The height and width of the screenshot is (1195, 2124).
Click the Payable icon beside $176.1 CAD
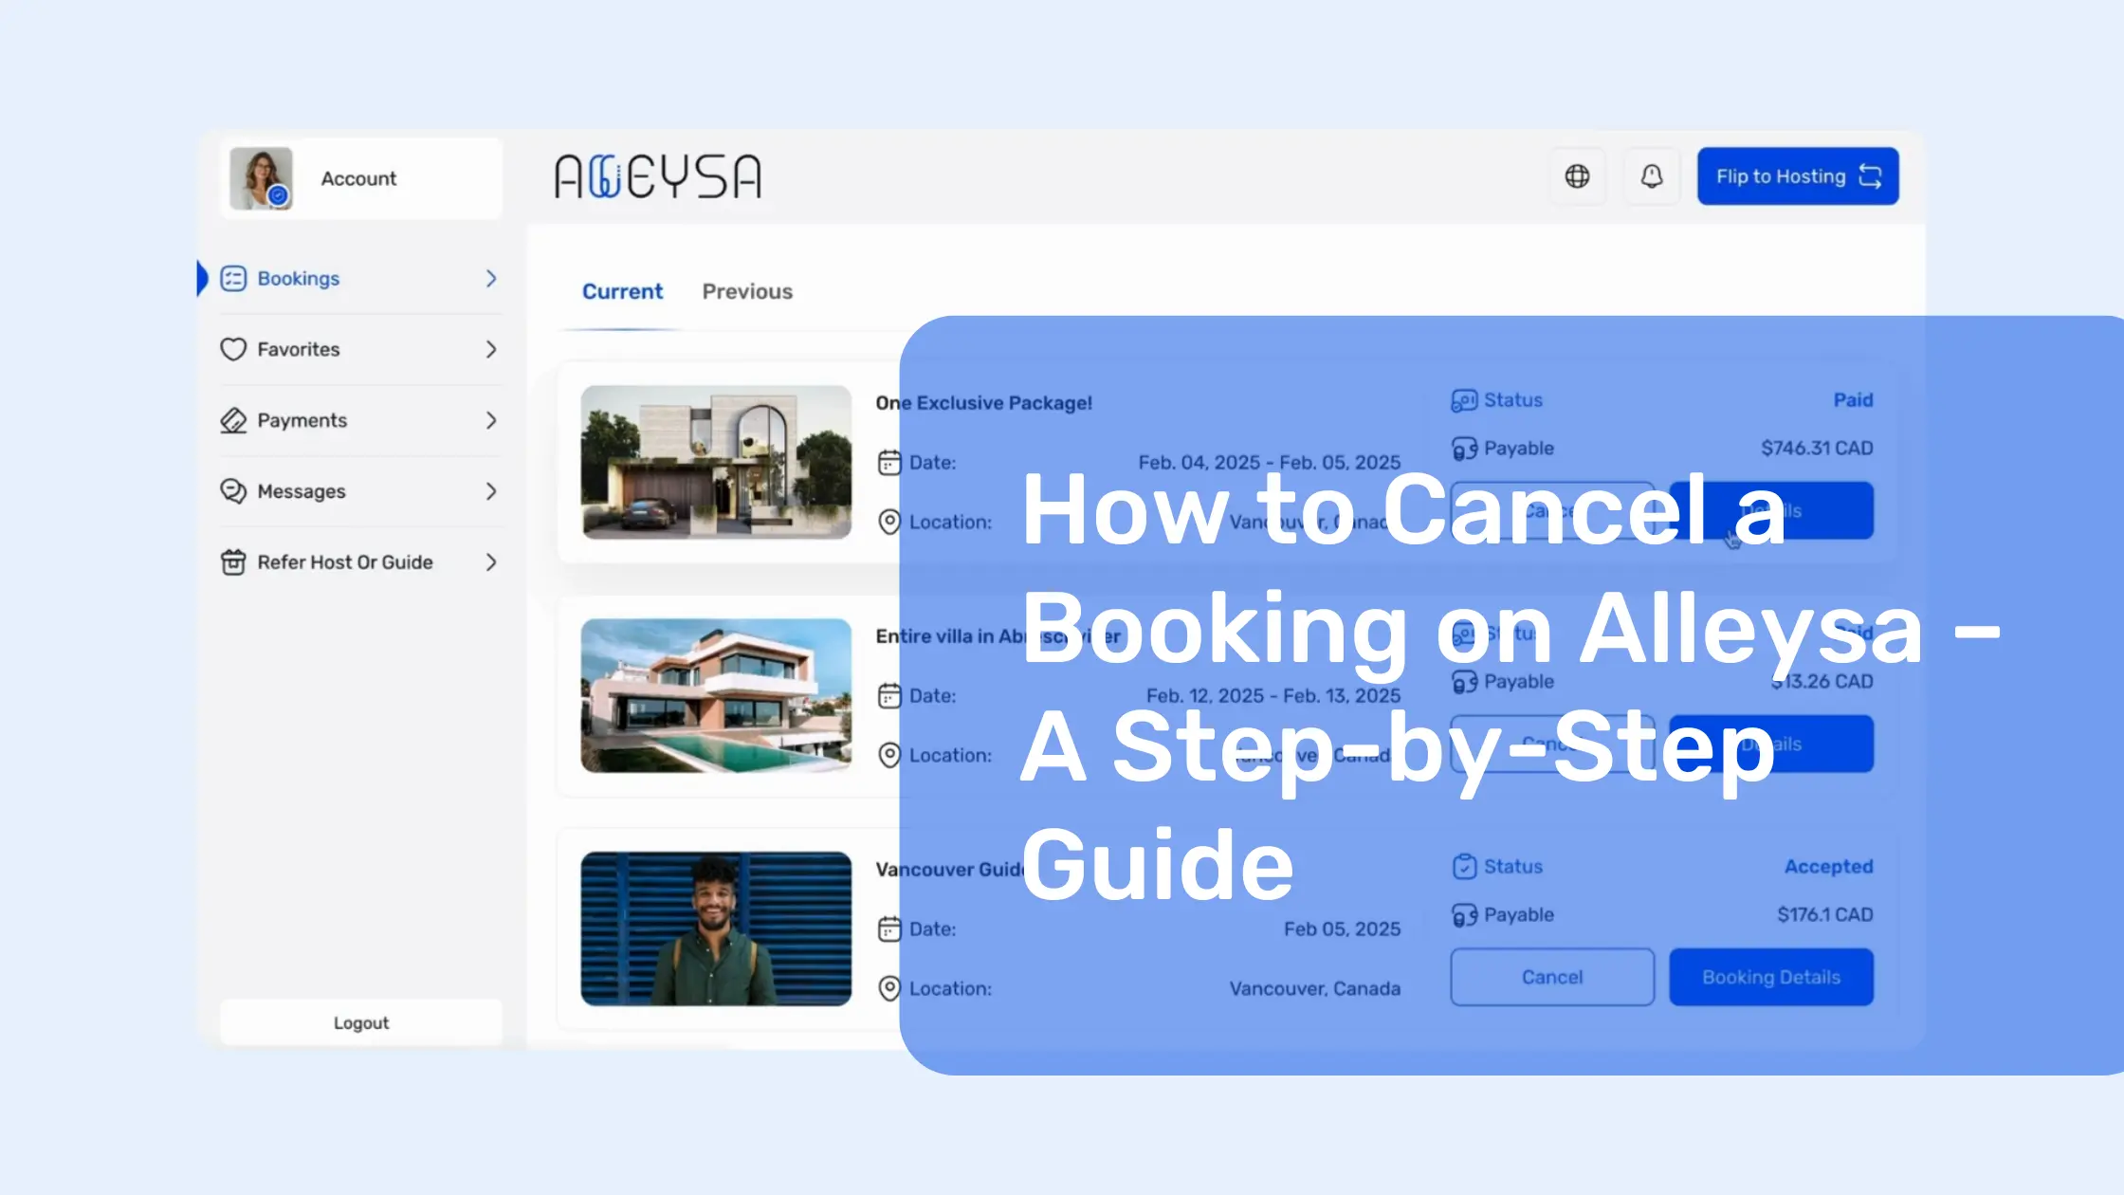point(1464,915)
